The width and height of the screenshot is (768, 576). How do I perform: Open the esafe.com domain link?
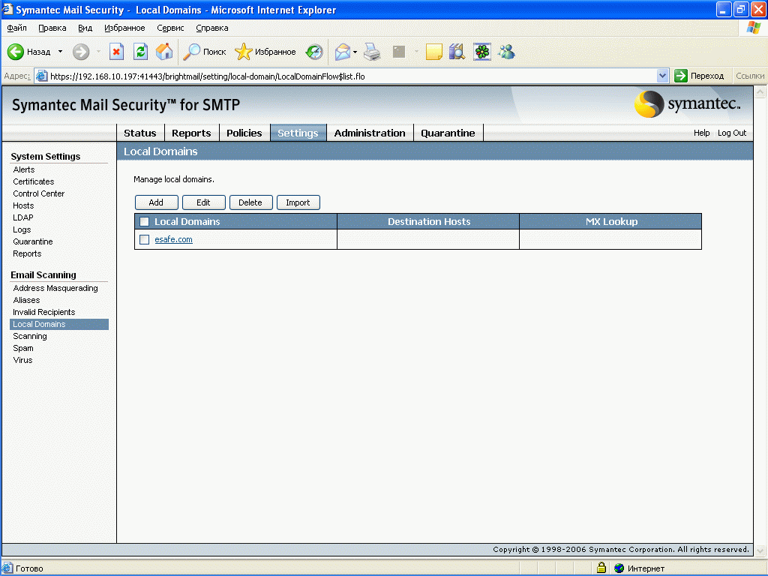173,239
